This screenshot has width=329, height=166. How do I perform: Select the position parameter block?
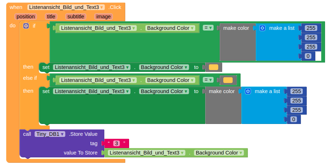26,17
